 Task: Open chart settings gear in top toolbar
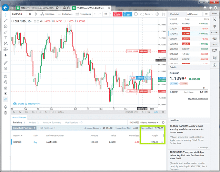coord(157,14)
